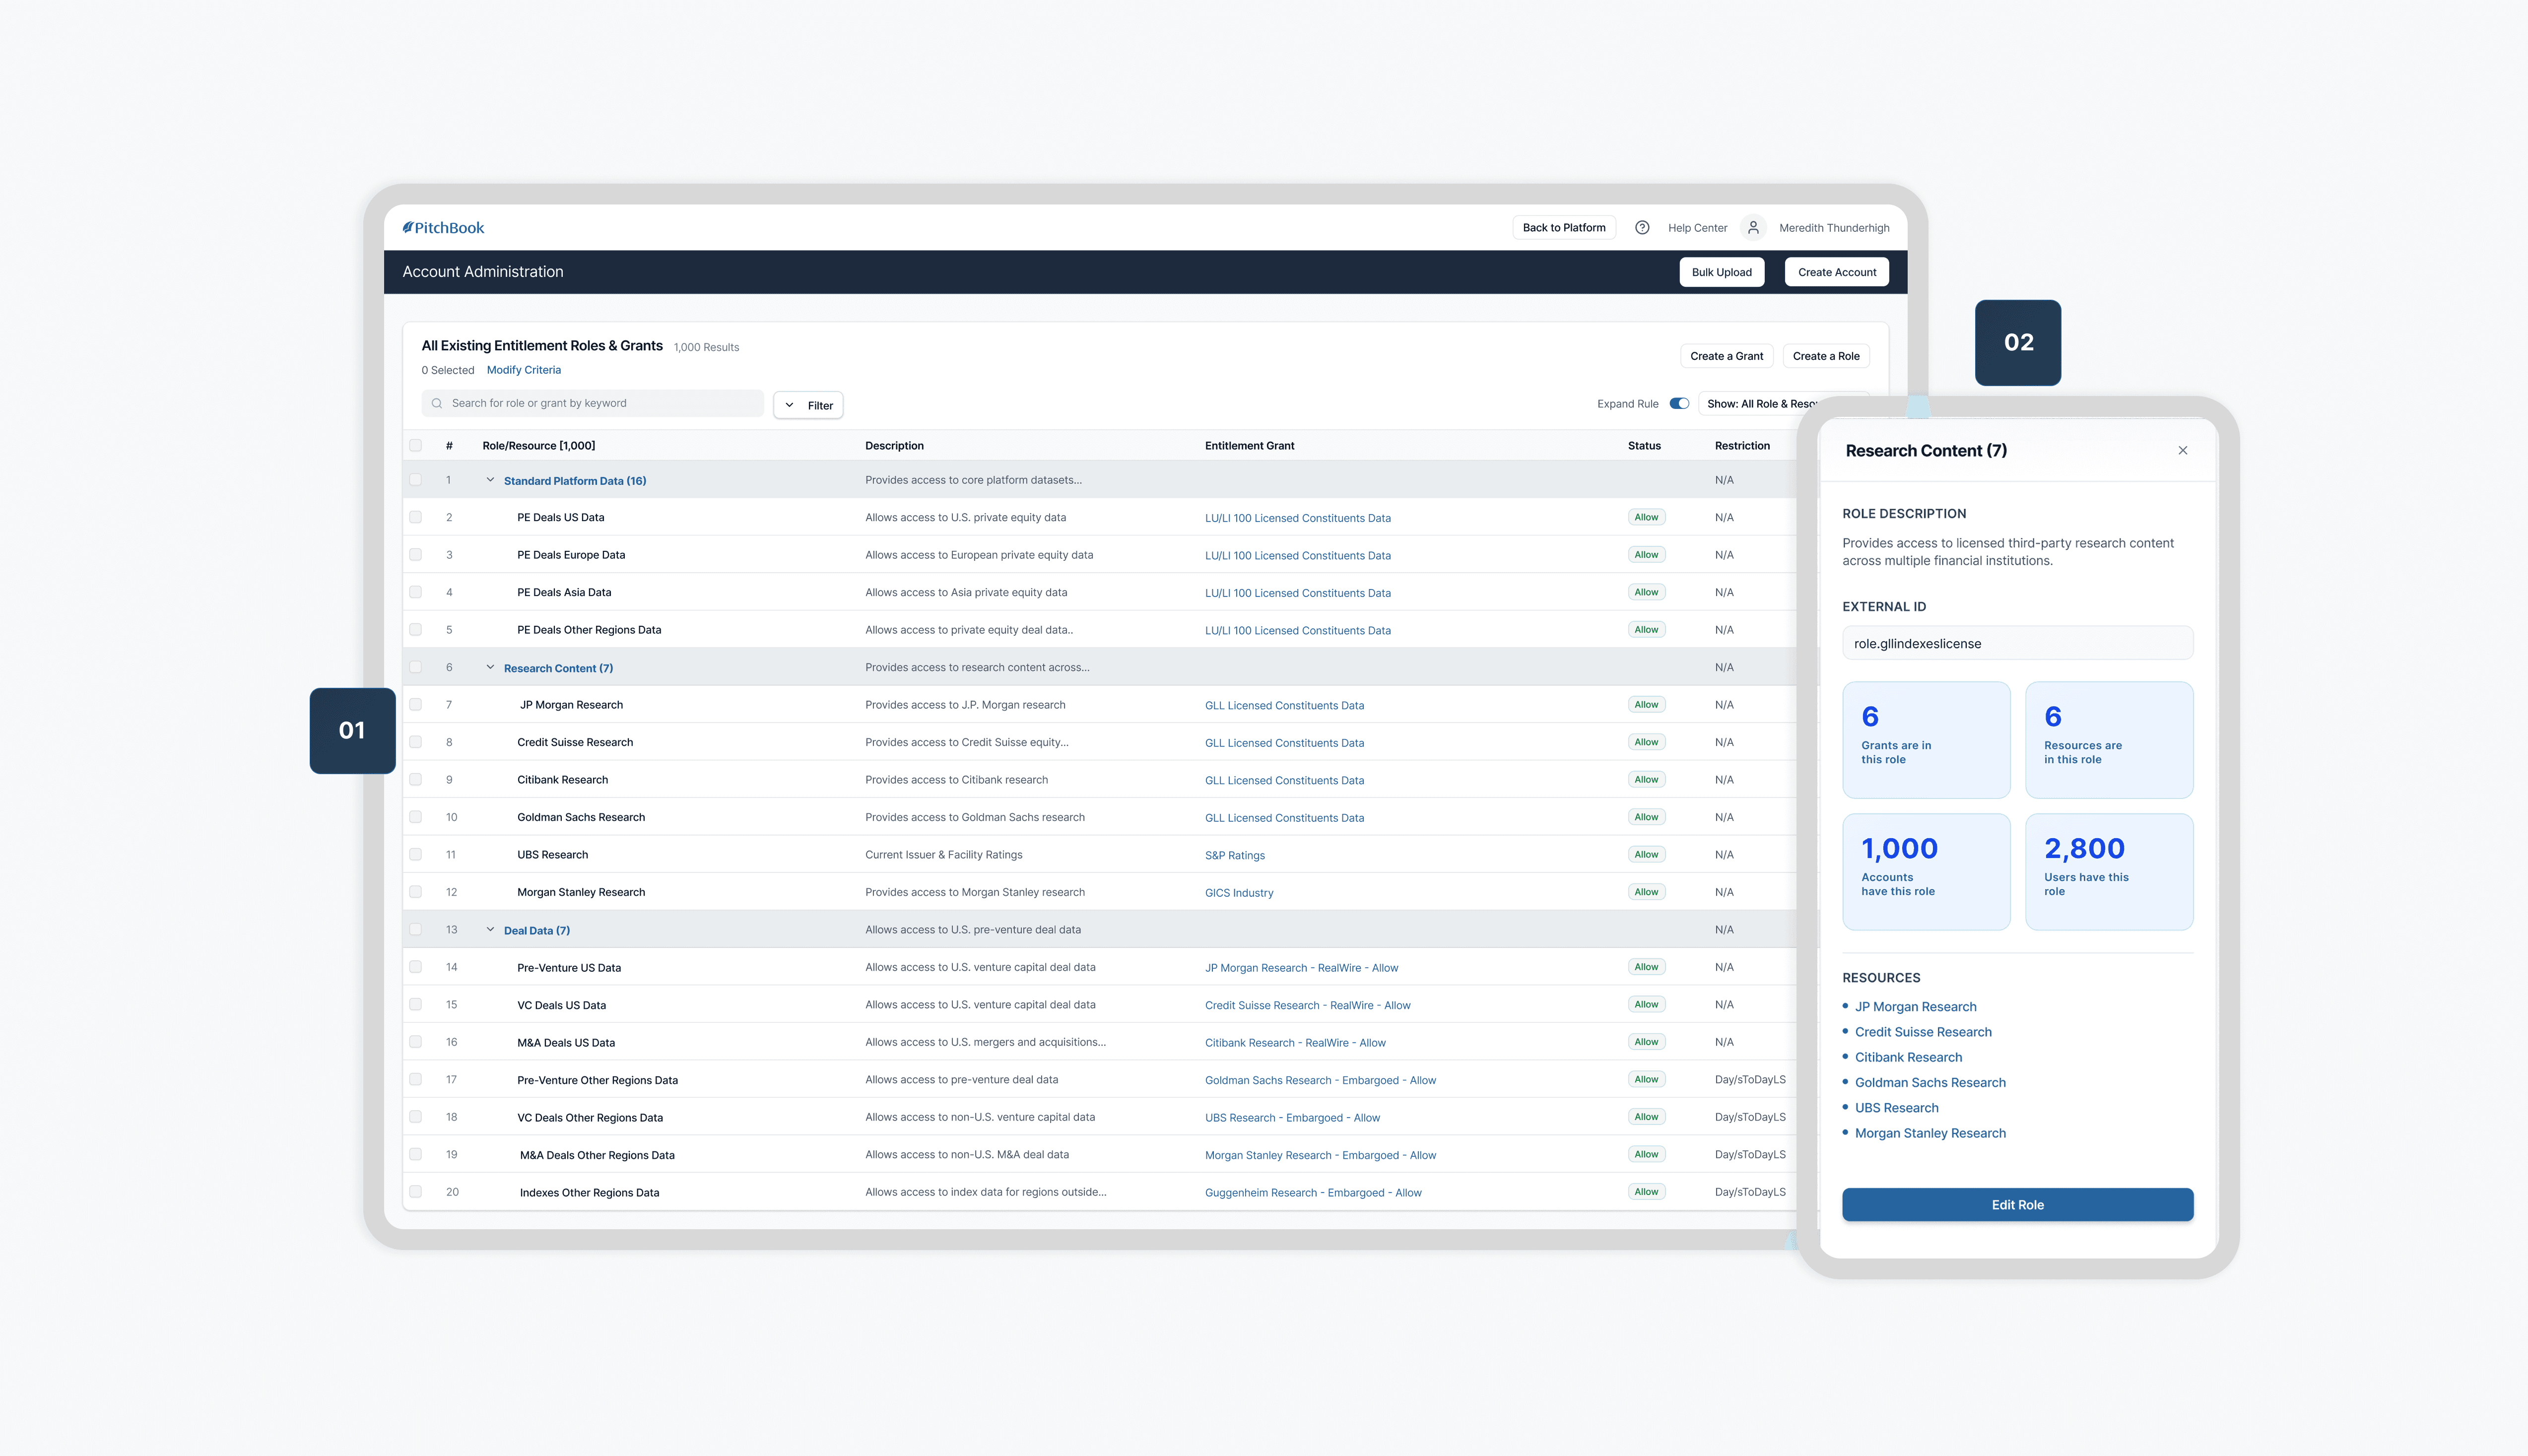2528x1456 pixels.
Task: Click the search magnifier icon
Action: click(x=437, y=404)
